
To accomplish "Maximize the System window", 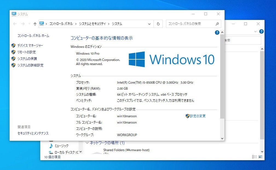I will [x=206, y=14].
